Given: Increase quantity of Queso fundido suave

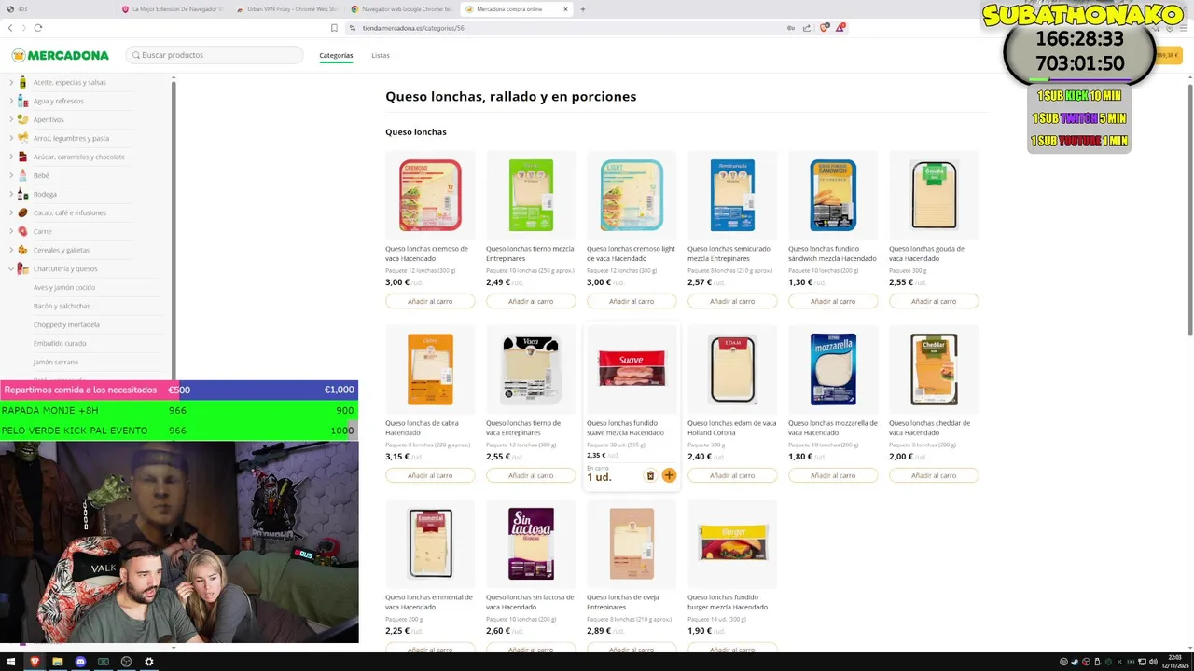Looking at the screenshot, I should (x=669, y=475).
